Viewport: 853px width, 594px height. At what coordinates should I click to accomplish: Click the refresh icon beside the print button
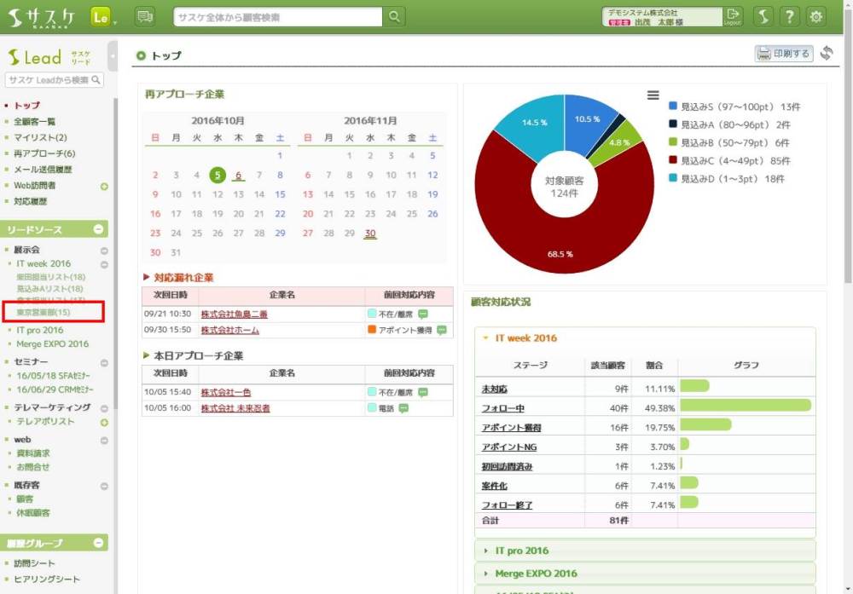(x=826, y=54)
